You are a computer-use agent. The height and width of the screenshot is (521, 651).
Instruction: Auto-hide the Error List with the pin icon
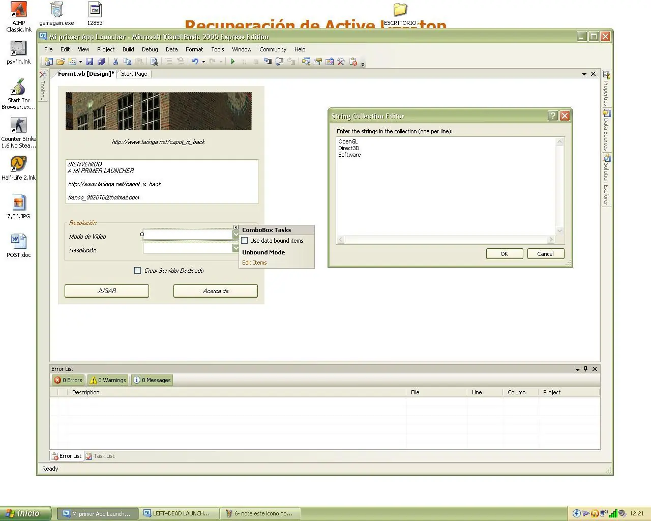click(x=586, y=369)
